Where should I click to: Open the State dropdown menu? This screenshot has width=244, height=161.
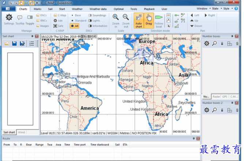click(x=217, y=8)
